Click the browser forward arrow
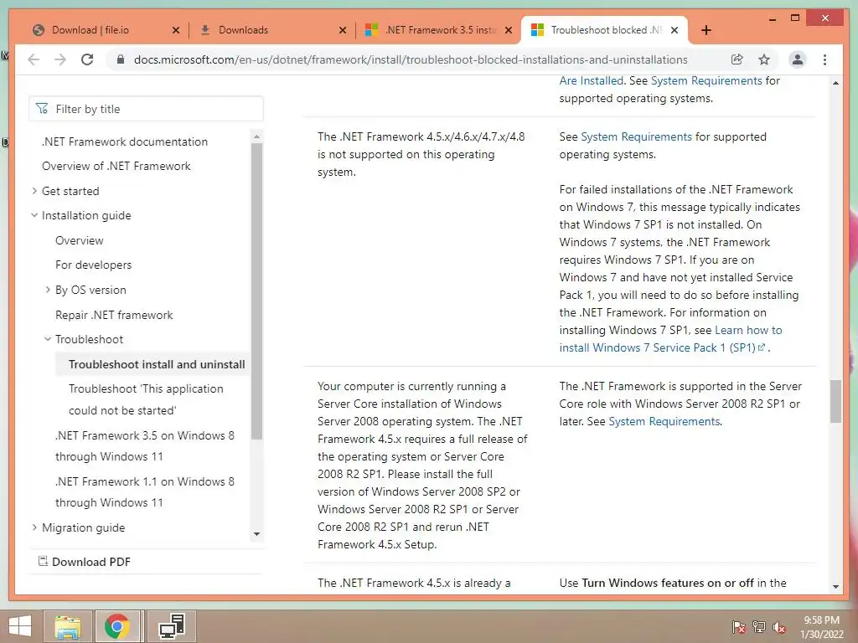This screenshot has height=643, width=858. 60,59
